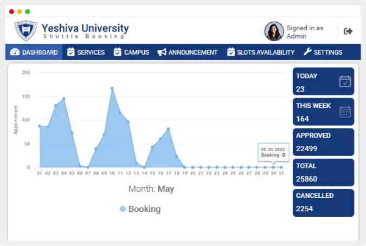Go to the Services tab

coord(86,53)
